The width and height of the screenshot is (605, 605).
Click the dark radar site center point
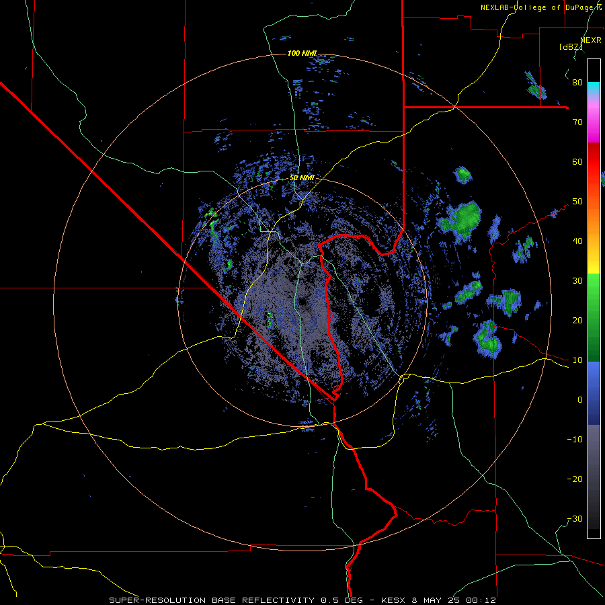(302, 302)
